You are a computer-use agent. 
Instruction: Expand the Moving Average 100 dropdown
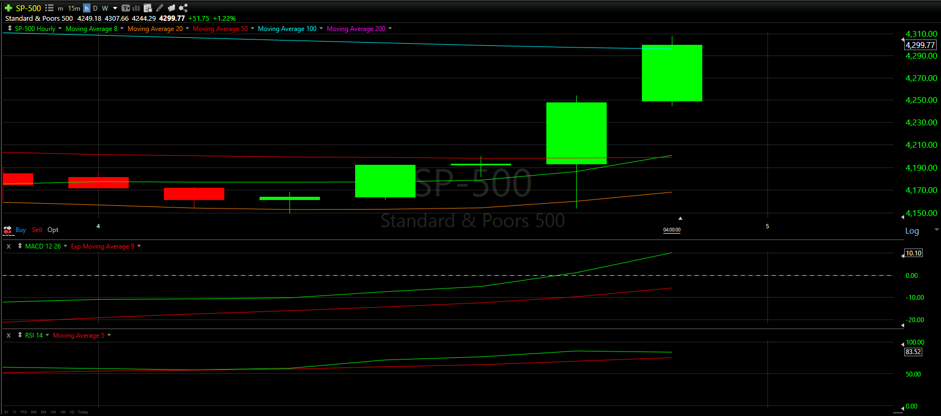[321, 29]
